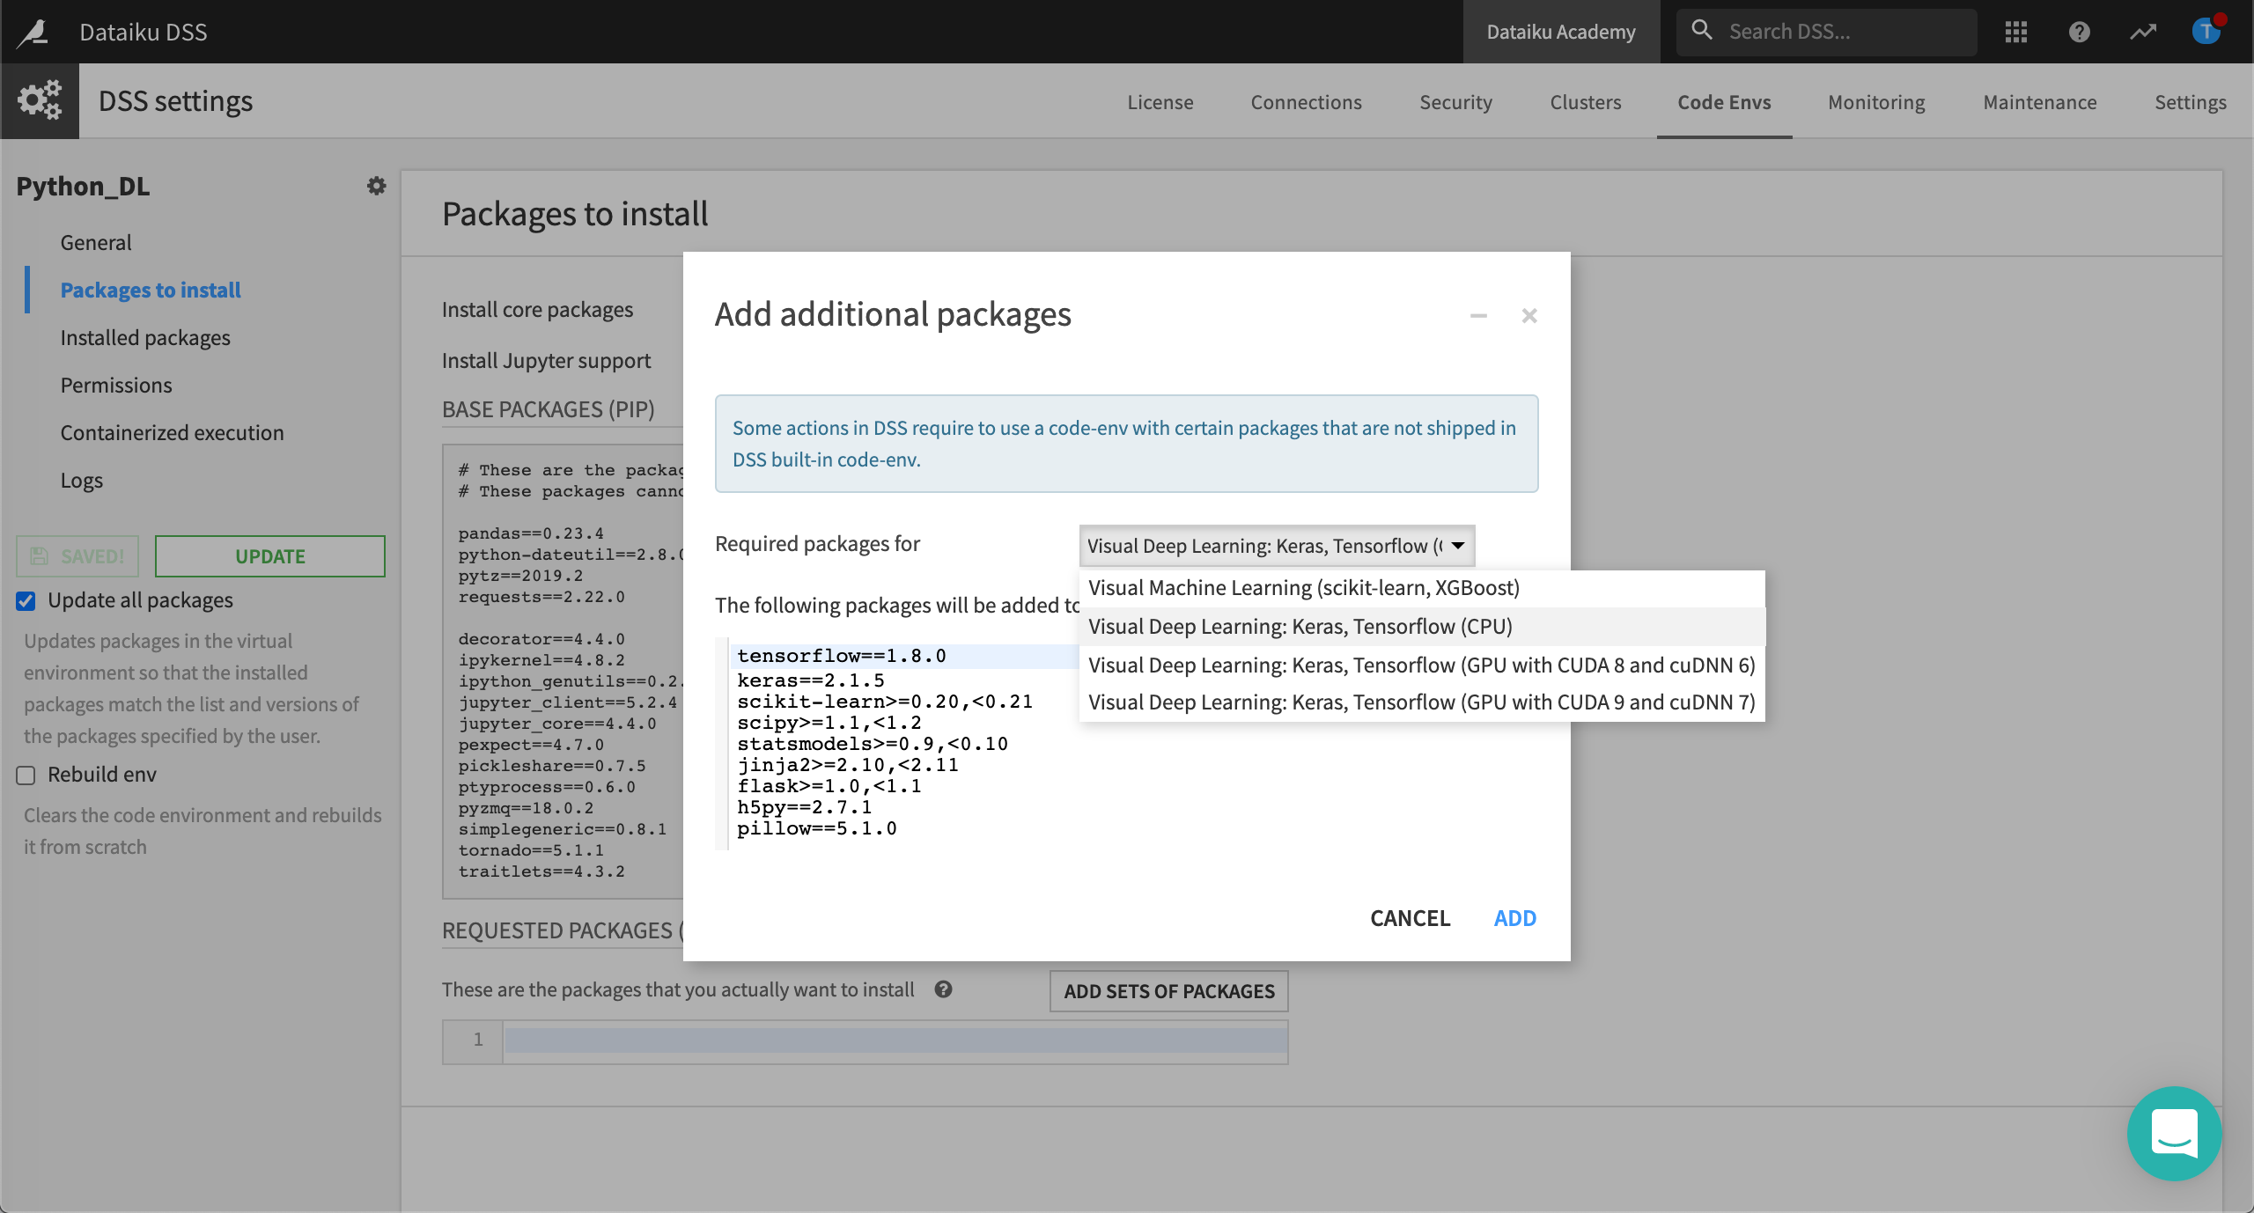Click the flask>=1.0,<1.1 line
Image resolution: width=2254 pixels, height=1213 pixels.
click(829, 786)
